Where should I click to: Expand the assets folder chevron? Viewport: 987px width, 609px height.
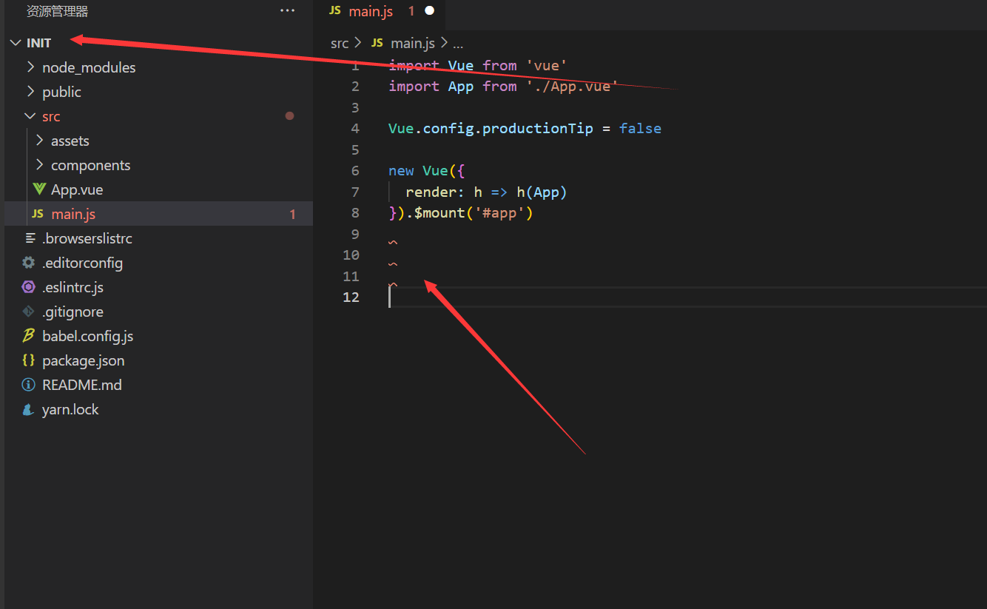[39, 141]
